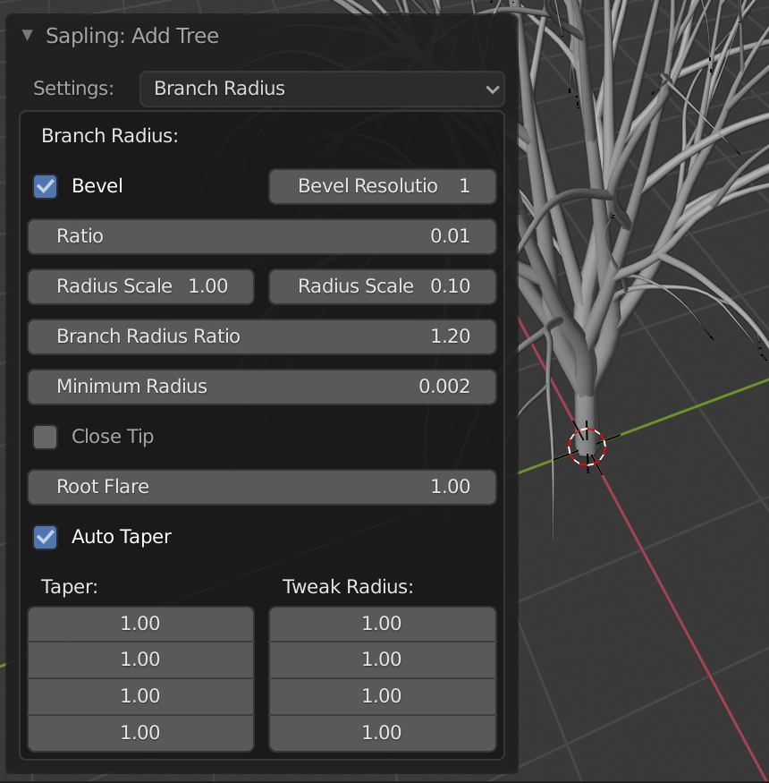Click the Ratio slider set to 0.01

261,236
